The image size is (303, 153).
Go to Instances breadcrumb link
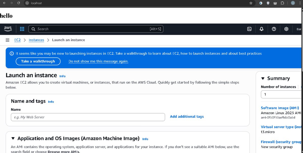click(36, 40)
